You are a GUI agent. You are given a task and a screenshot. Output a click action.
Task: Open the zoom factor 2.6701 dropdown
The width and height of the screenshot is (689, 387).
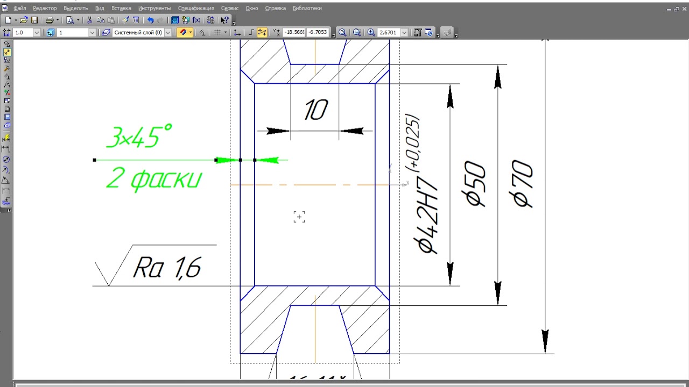tap(404, 32)
